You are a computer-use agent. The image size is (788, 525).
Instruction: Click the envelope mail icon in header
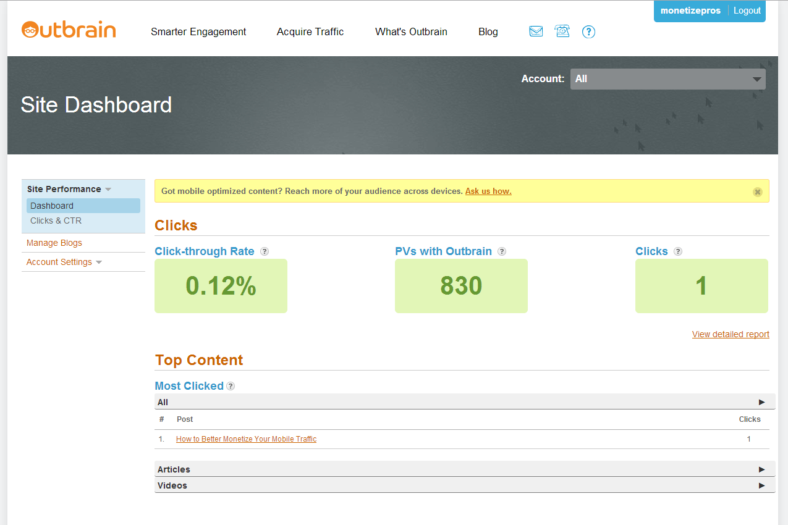coord(536,31)
